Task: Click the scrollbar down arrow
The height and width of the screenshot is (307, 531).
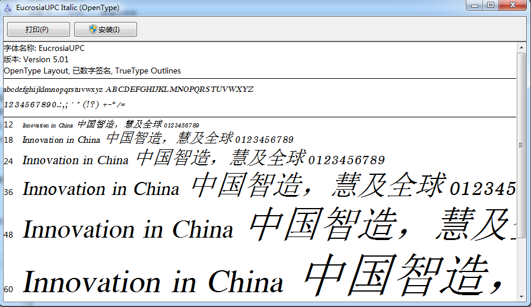Action: tap(522, 296)
